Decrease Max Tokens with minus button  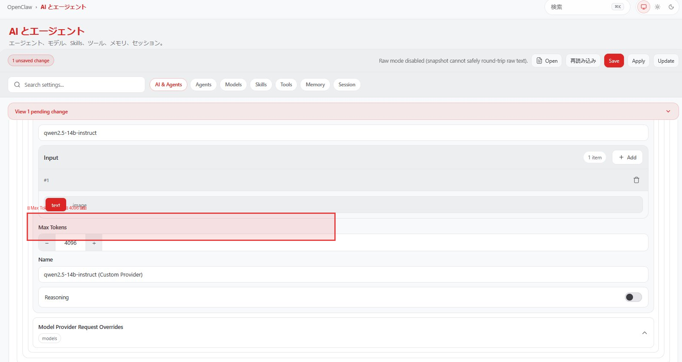click(47, 243)
